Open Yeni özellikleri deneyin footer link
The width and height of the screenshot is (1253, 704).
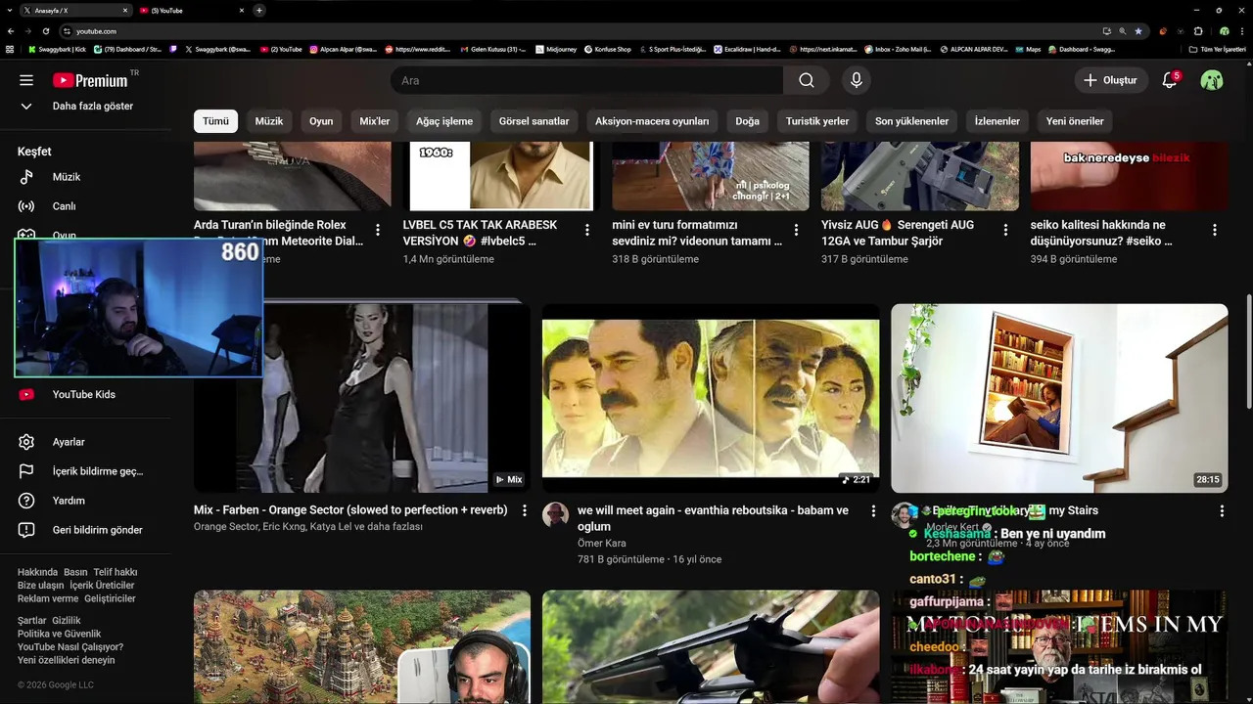pos(67,660)
